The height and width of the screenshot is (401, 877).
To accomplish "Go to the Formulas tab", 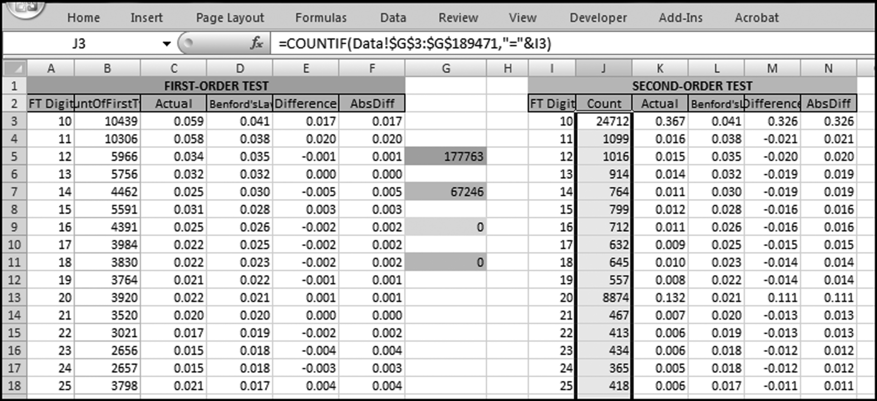I will 321,18.
